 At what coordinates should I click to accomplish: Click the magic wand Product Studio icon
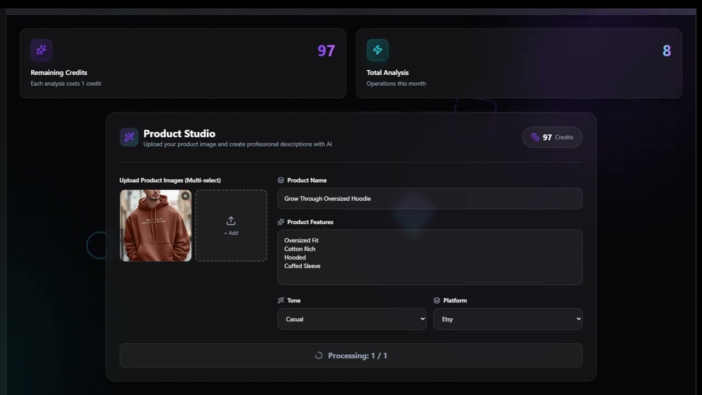(129, 137)
